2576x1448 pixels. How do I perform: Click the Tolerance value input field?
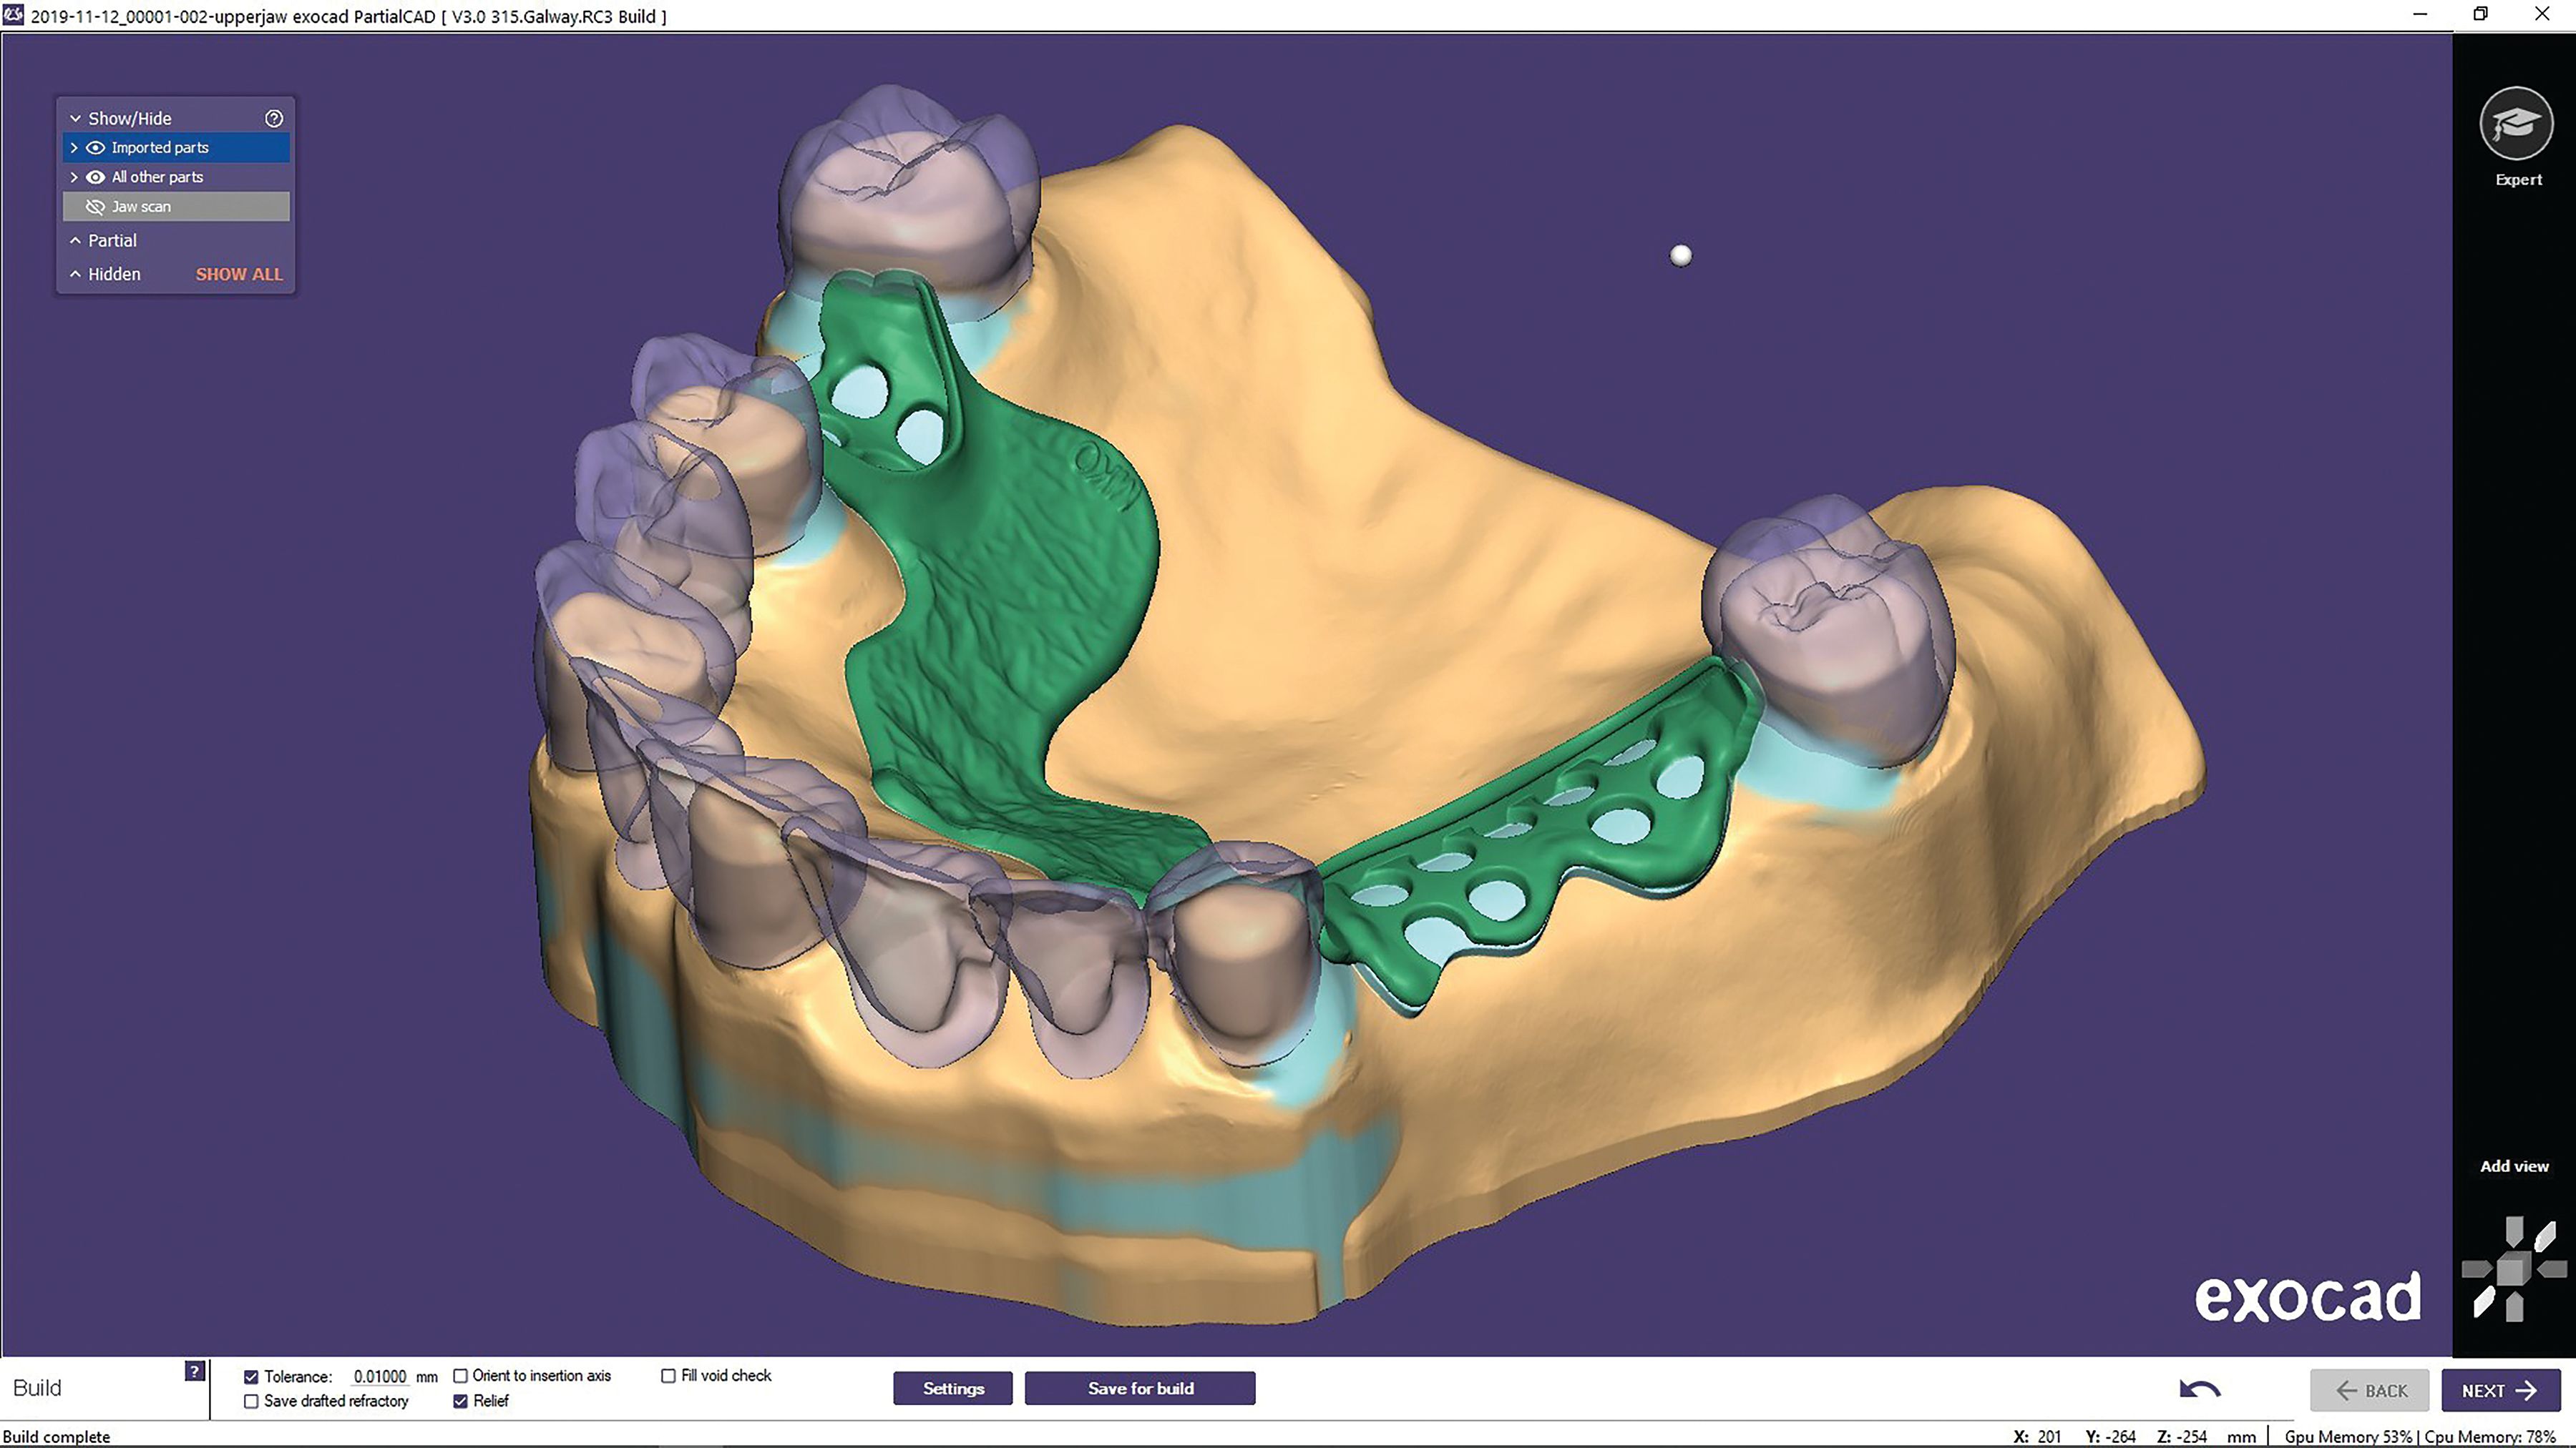coord(380,1377)
